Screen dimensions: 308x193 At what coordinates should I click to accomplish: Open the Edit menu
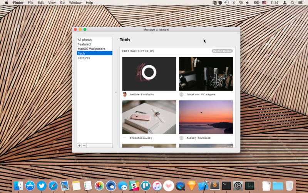coord(41,3)
